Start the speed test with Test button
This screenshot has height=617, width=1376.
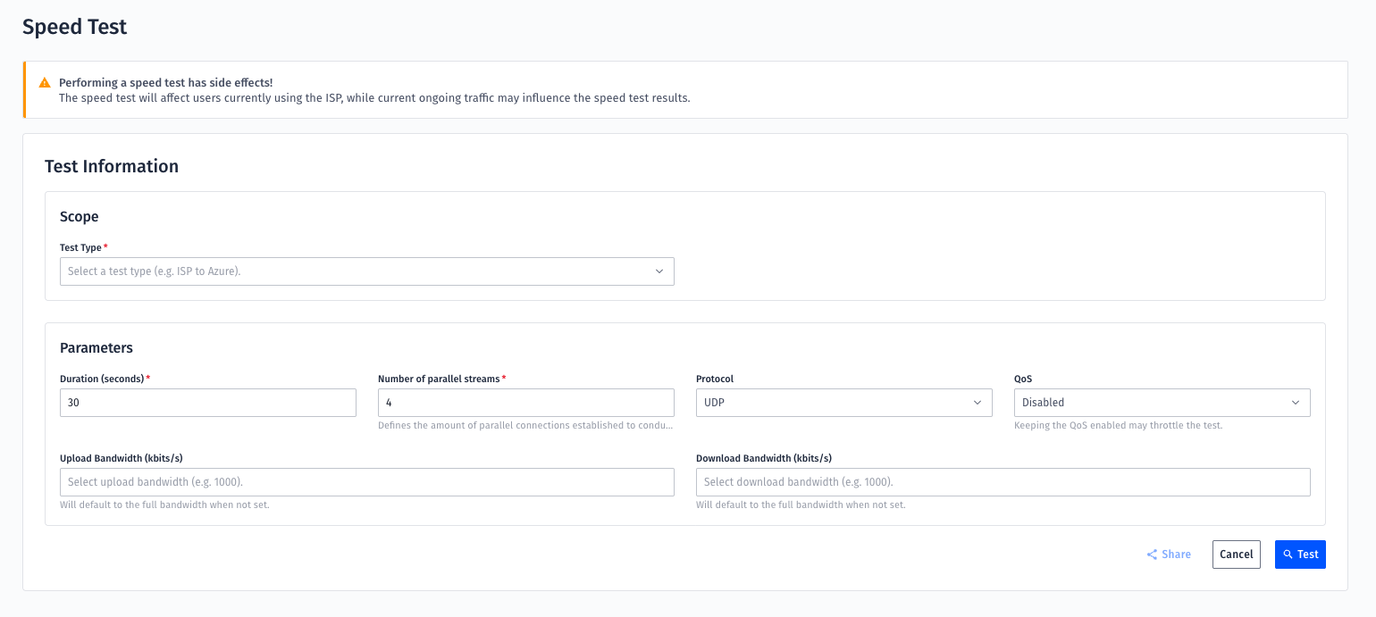click(1300, 554)
